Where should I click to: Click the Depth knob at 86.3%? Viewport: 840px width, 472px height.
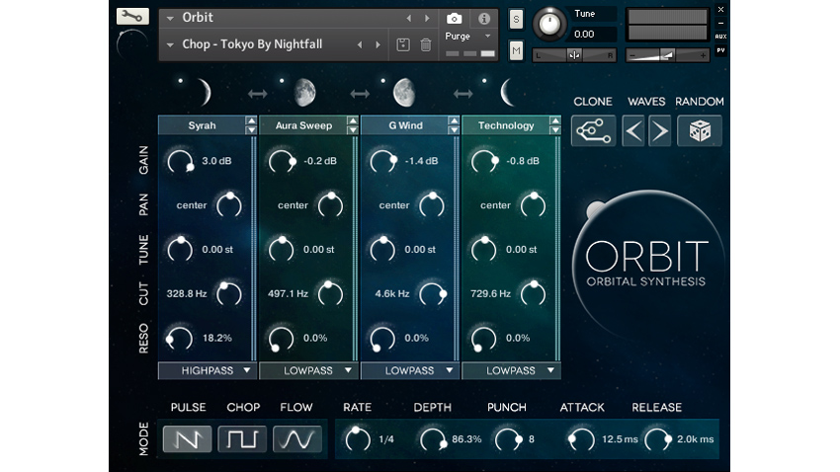[x=433, y=439]
